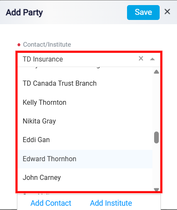
Task: Choose Kelly Thornton from the list
Action: click(85, 102)
